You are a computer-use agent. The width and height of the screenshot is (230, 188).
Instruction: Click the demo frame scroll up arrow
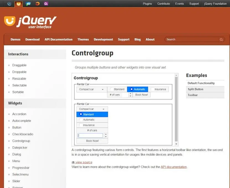176,75
